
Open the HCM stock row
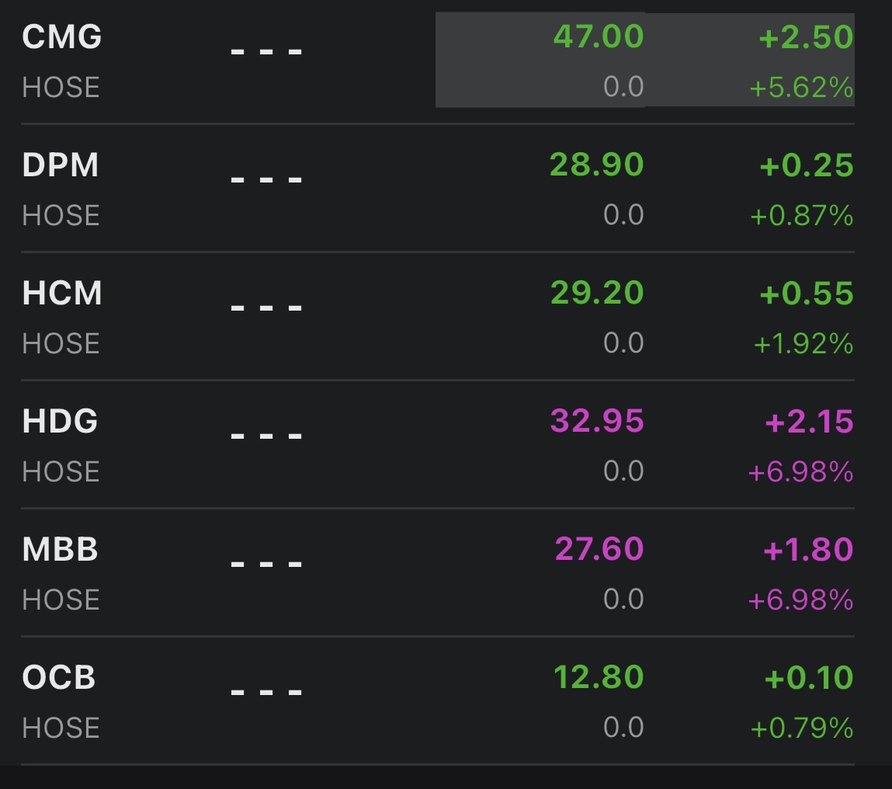(x=62, y=294)
